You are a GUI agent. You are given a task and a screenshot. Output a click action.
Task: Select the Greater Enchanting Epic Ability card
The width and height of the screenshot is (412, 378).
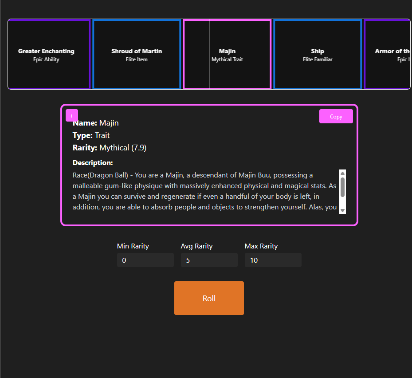[49, 54]
